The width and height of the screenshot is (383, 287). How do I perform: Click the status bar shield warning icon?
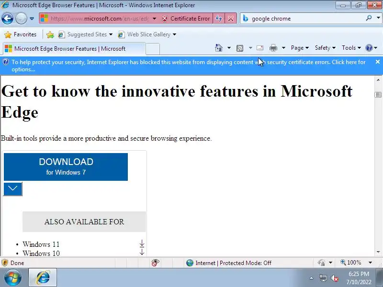[x=5, y=263]
